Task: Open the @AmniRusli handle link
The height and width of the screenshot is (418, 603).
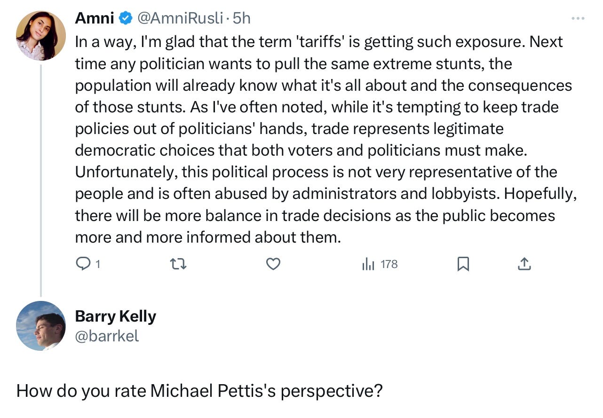Action: [x=180, y=18]
